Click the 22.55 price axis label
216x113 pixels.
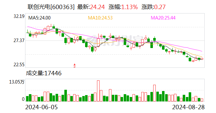(19, 64)
